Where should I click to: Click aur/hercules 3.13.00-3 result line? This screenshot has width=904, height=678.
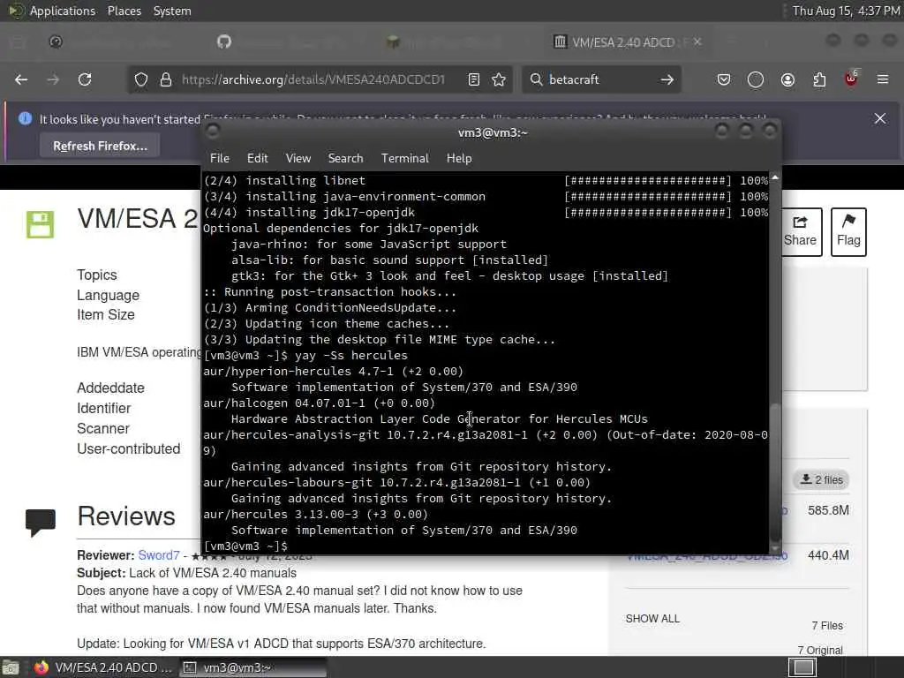(x=315, y=515)
